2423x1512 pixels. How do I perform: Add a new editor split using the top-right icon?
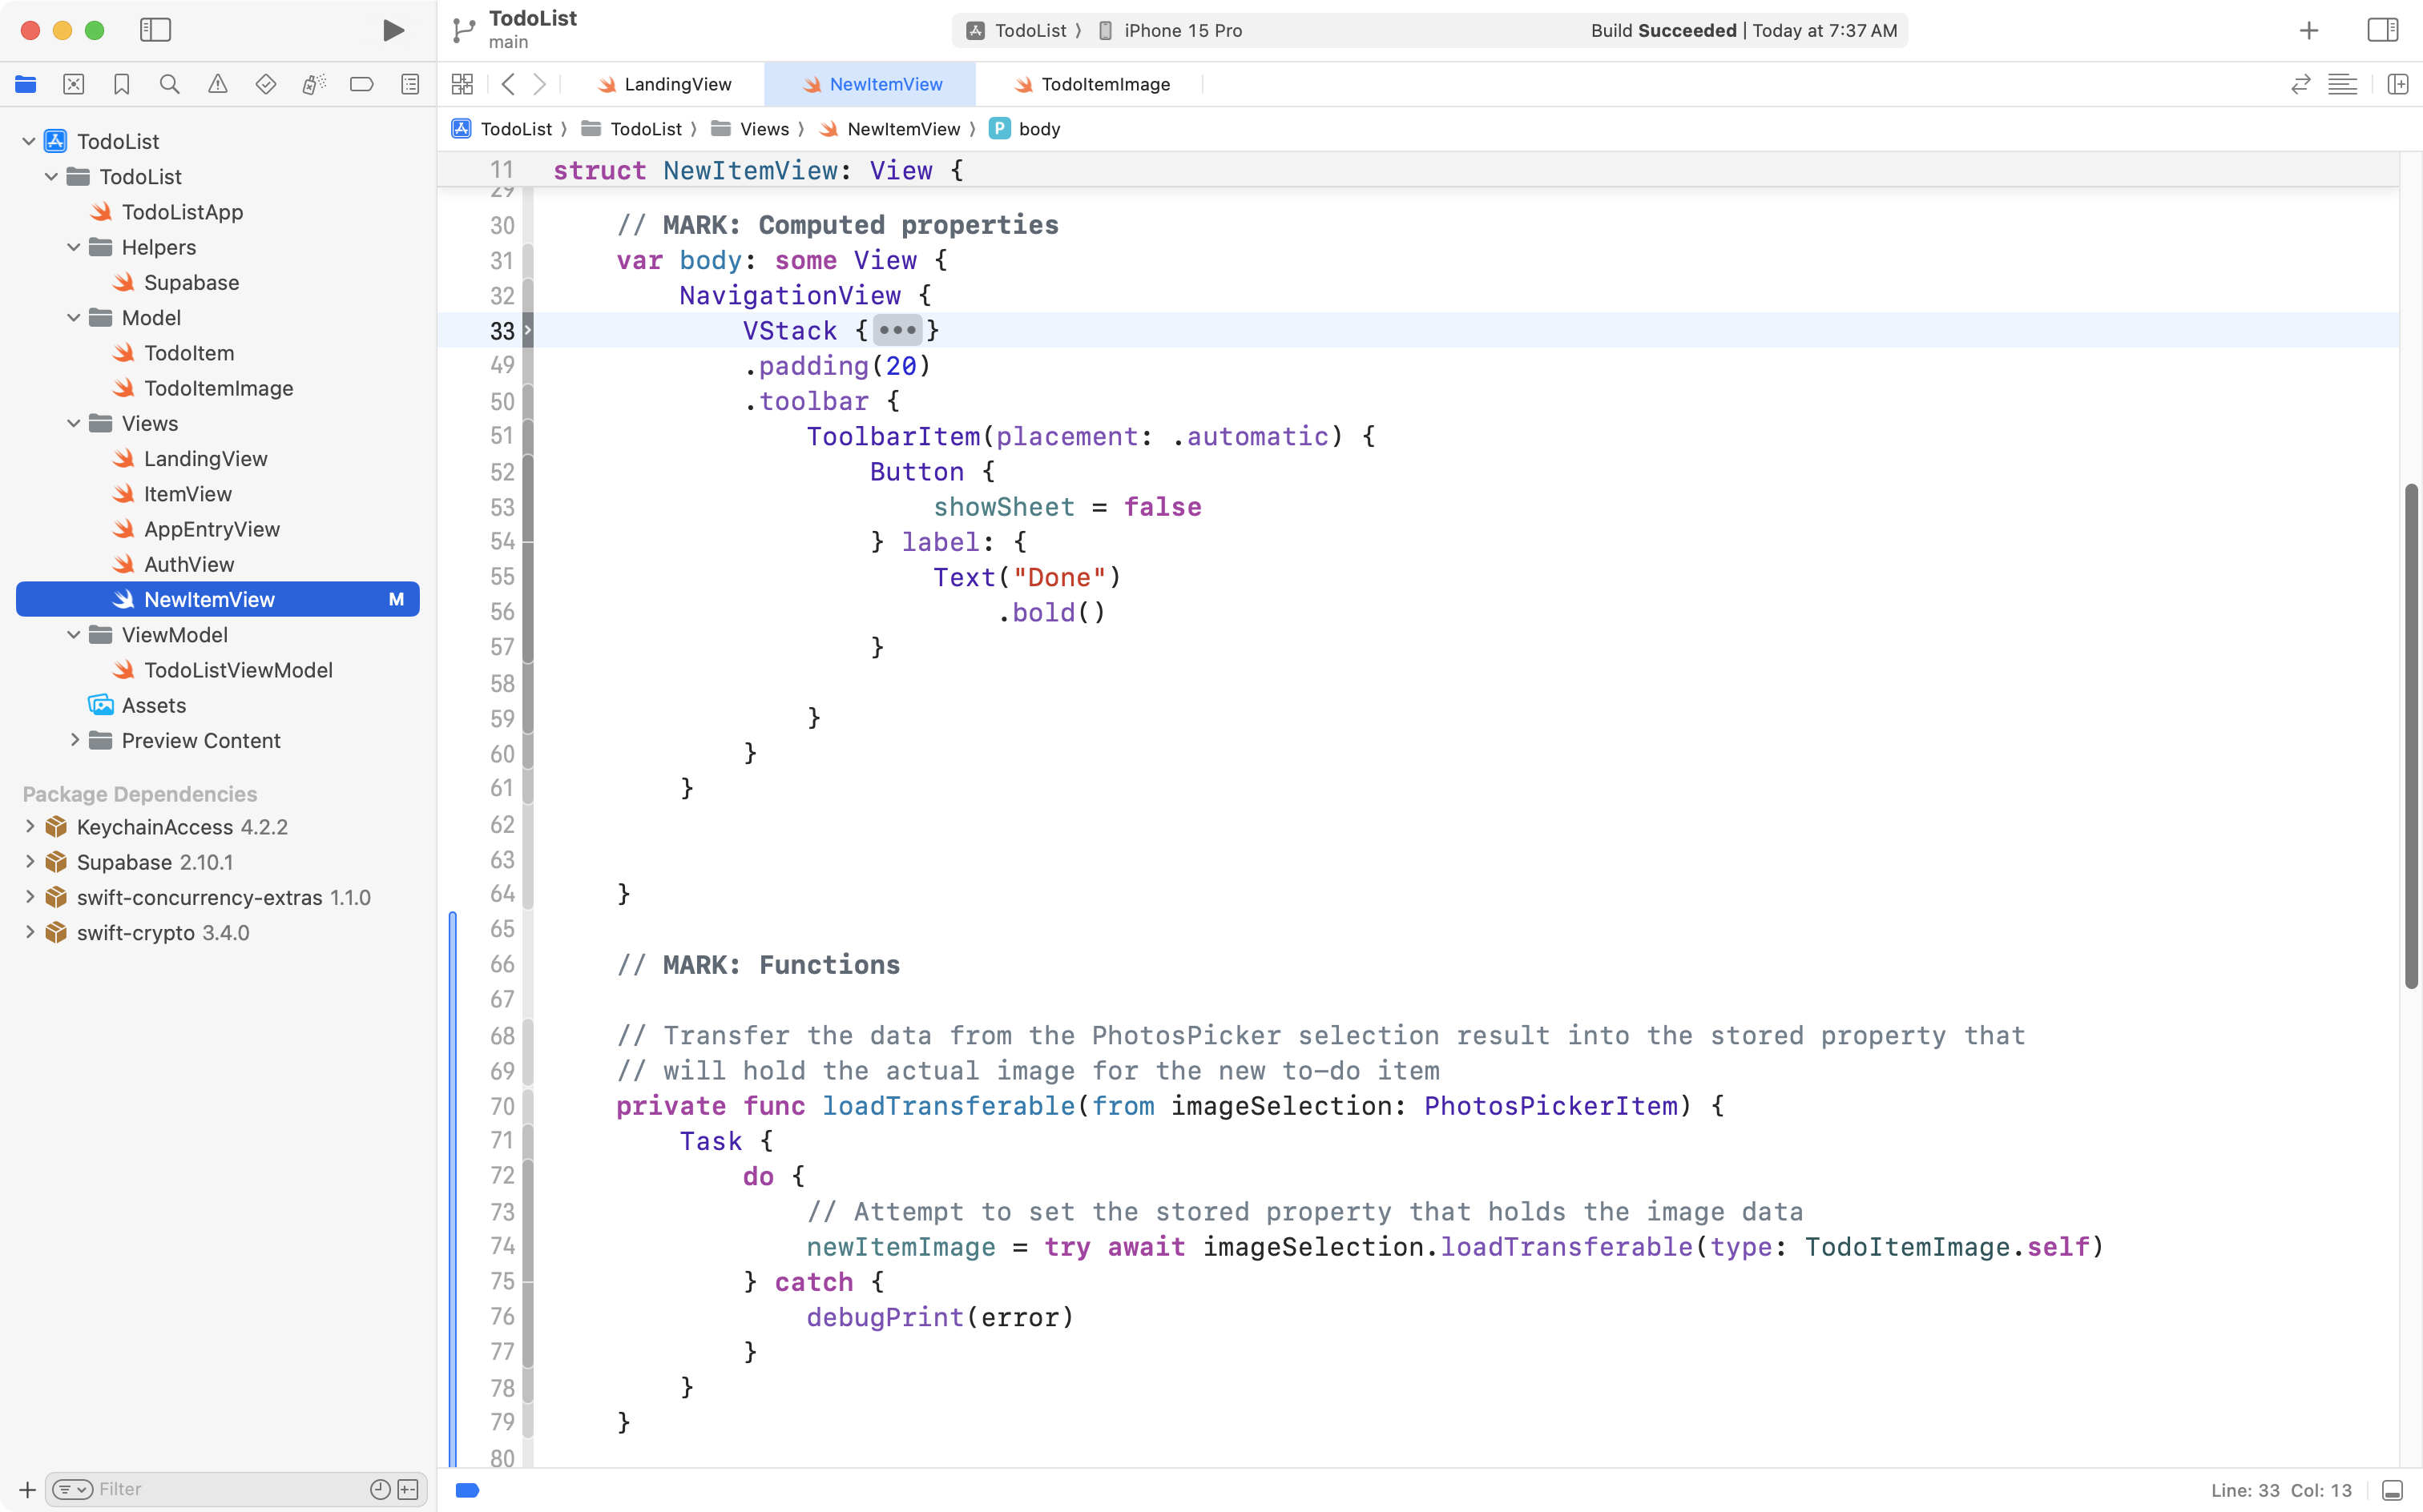2398,84
